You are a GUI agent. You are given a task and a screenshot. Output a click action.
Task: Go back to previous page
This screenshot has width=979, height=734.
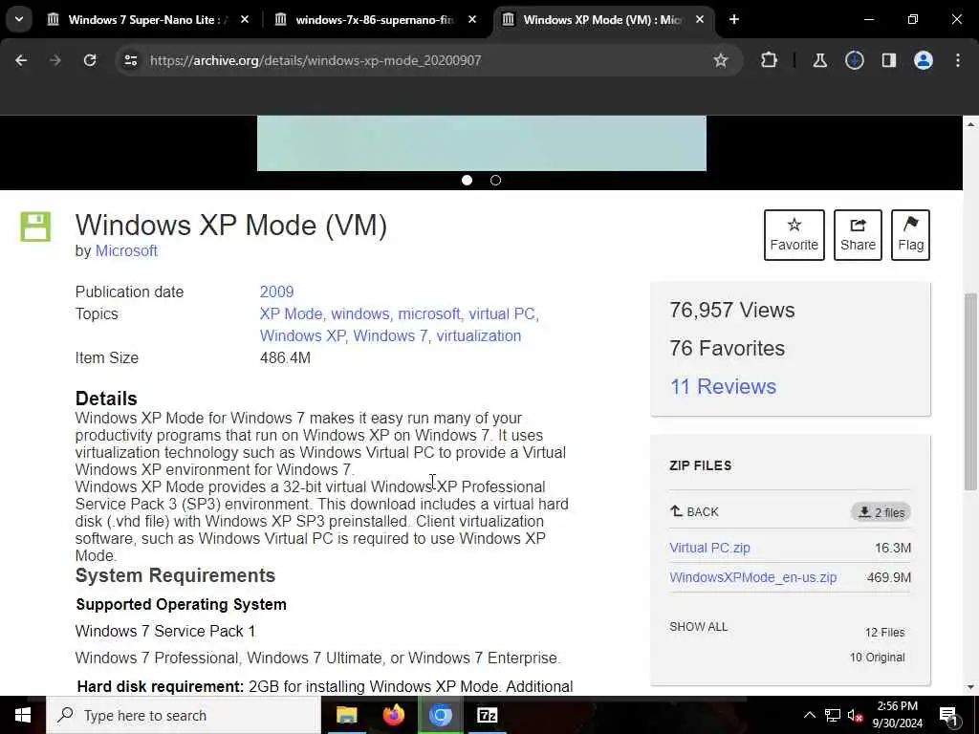(x=21, y=60)
